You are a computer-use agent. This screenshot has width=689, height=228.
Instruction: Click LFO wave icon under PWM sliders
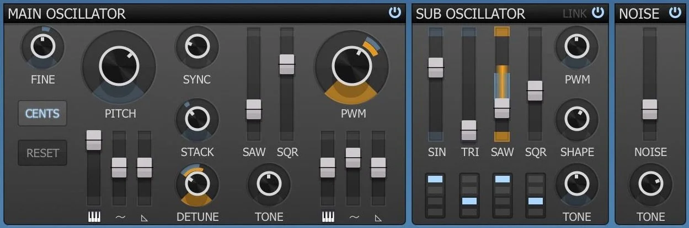point(353,217)
